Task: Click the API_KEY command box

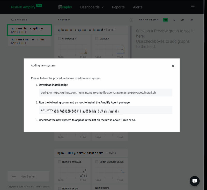Action: (106, 110)
